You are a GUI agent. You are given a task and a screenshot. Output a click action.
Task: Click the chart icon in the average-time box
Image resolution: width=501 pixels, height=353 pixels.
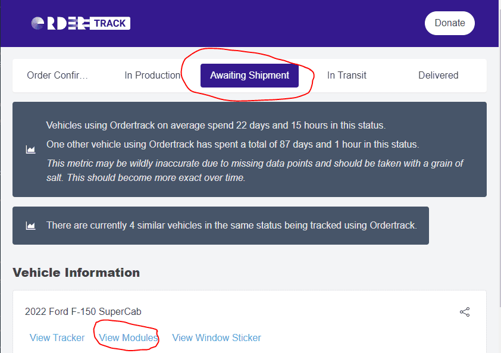click(30, 150)
